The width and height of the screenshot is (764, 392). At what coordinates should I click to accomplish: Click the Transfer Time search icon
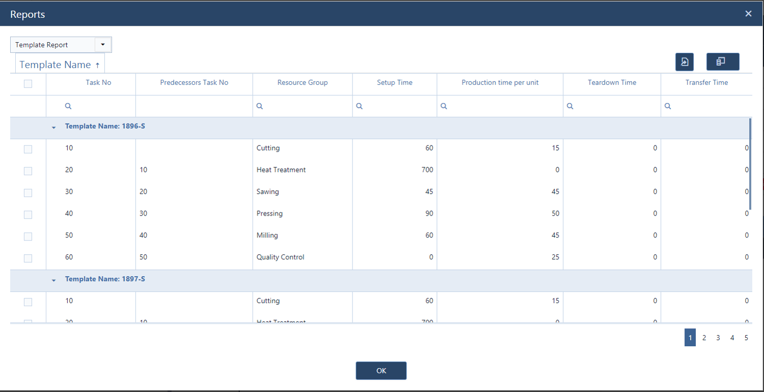[668, 106]
